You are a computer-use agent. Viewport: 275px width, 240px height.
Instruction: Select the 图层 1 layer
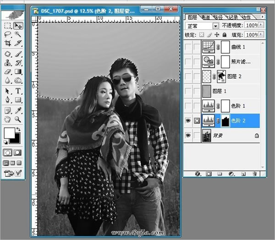tap(231, 91)
